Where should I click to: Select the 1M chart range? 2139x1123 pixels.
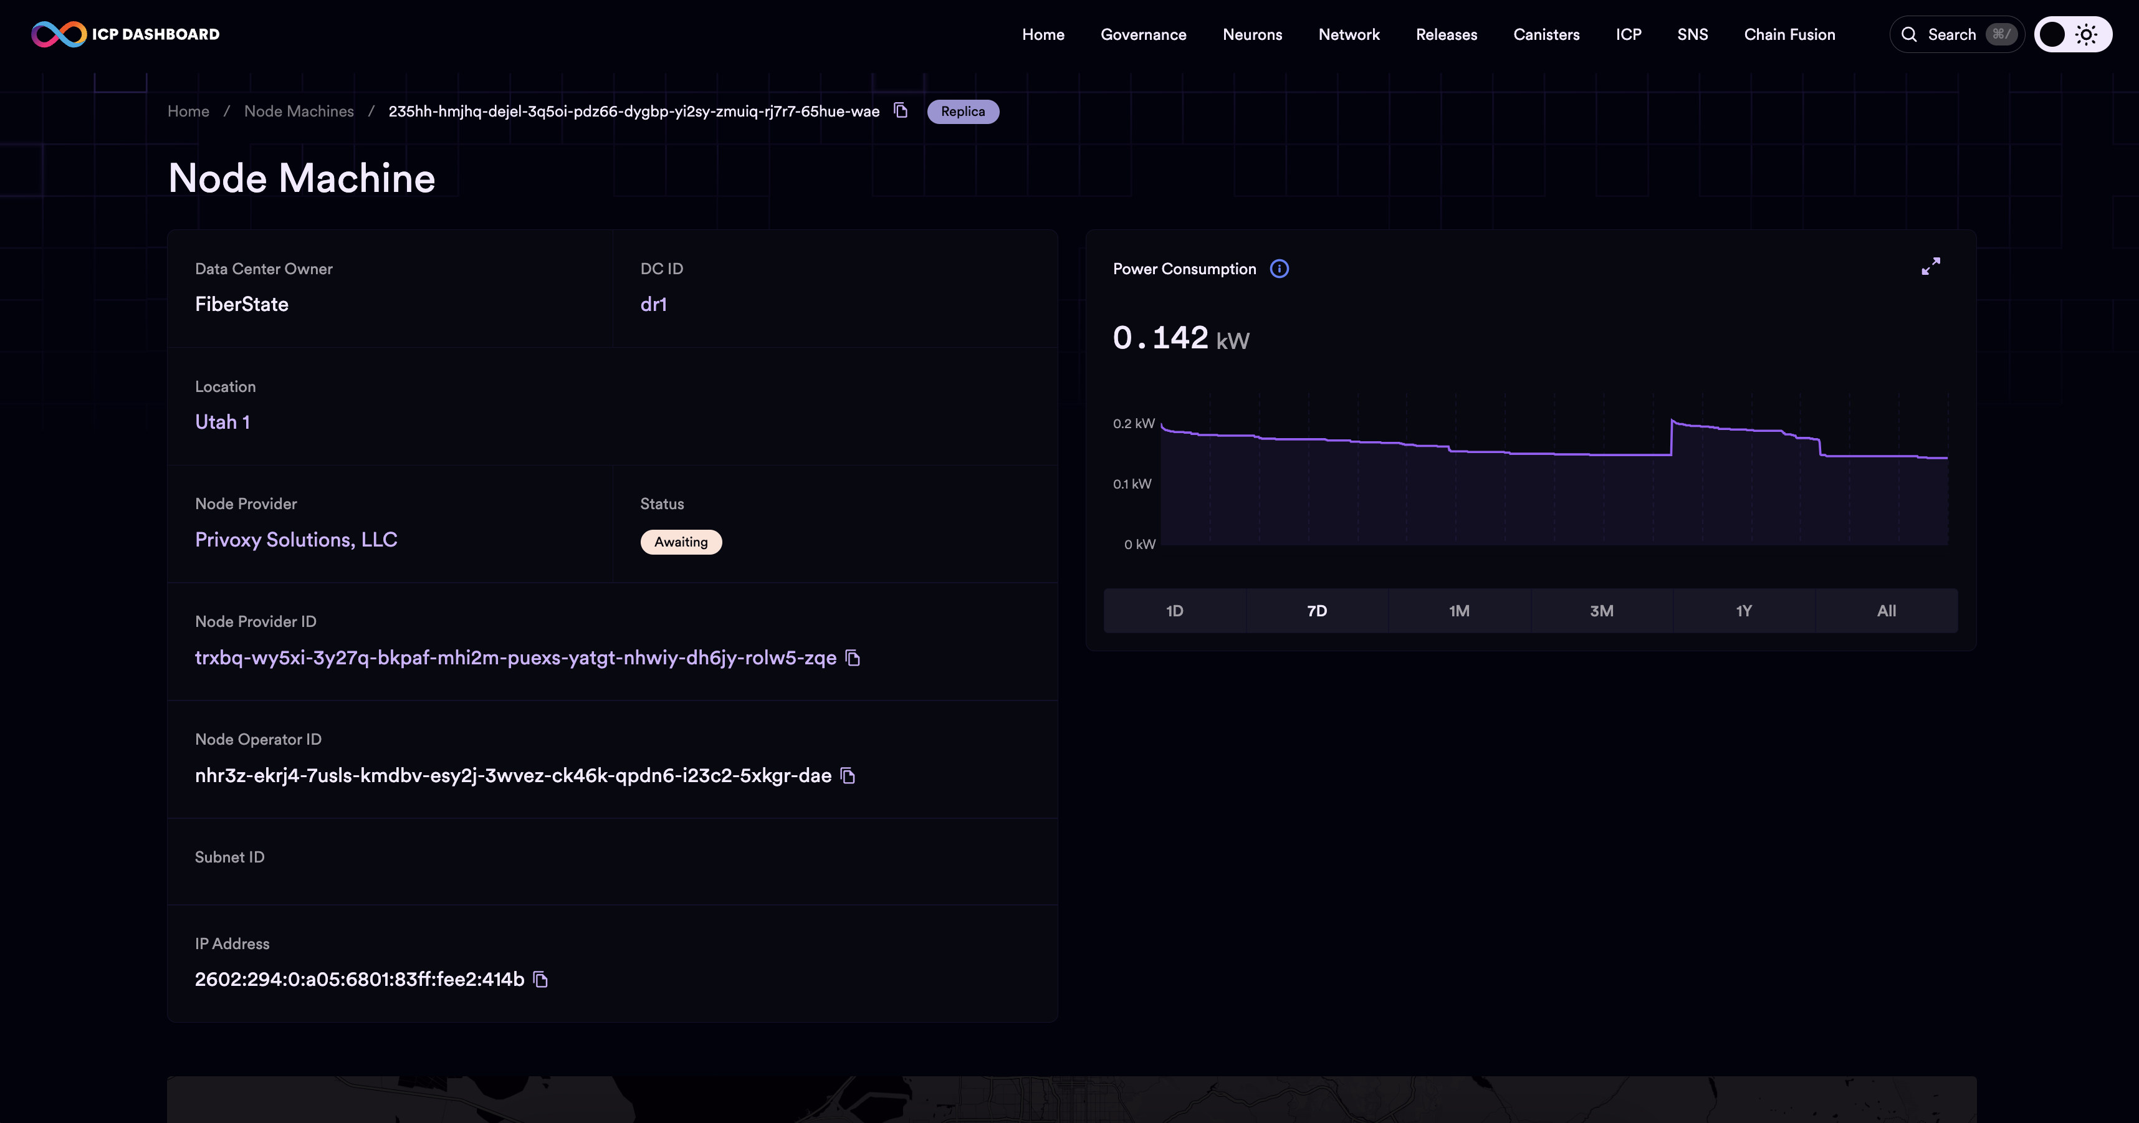[1459, 611]
